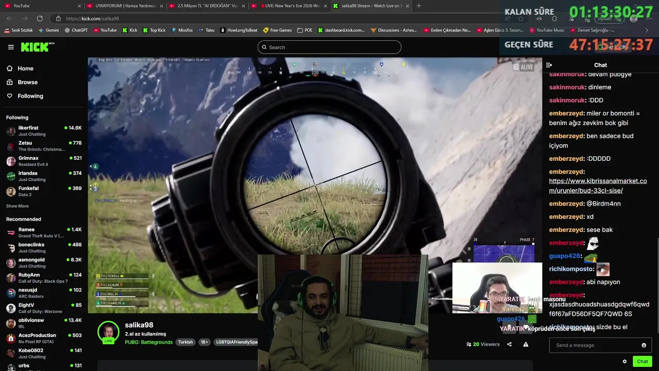The width and height of the screenshot is (659, 371).
Task: Click sakinmoruk username beside 'dinleme'
Action: click(567, 87)
